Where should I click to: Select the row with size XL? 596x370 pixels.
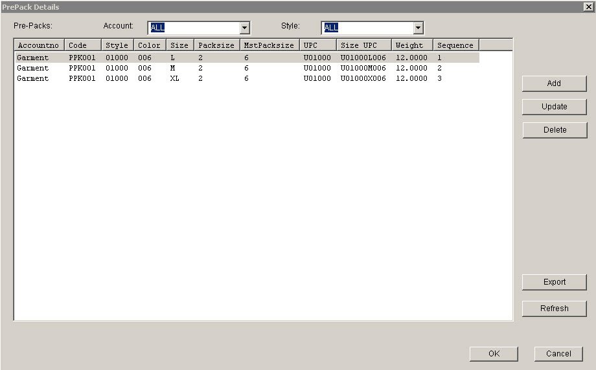247,78
